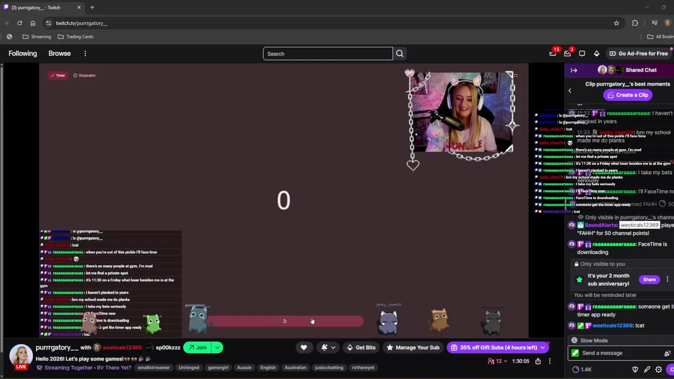Collapse chat with arrow icon
The image size is (674, 379).
coord(574,70)
